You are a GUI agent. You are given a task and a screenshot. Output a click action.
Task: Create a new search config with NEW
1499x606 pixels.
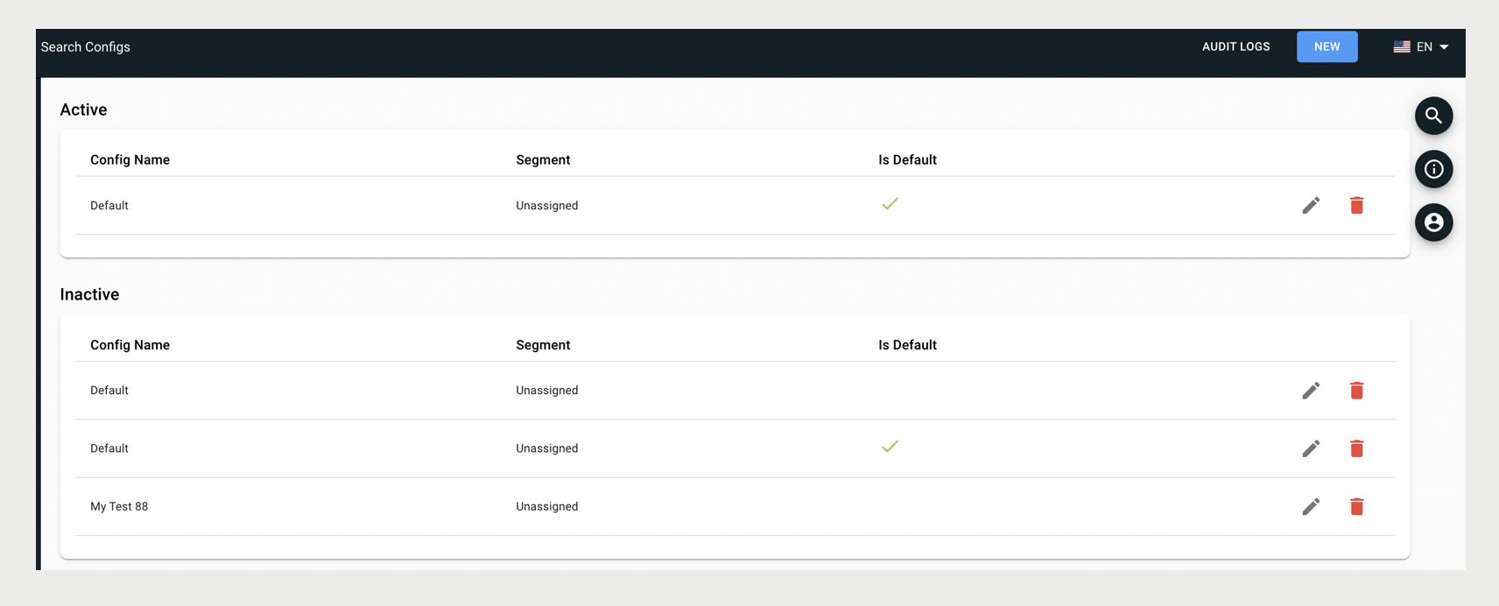click(1327, 46)
